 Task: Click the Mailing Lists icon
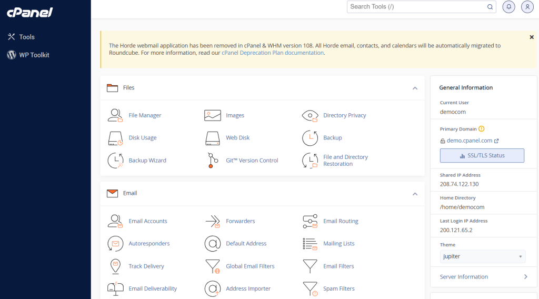[310, 244]
